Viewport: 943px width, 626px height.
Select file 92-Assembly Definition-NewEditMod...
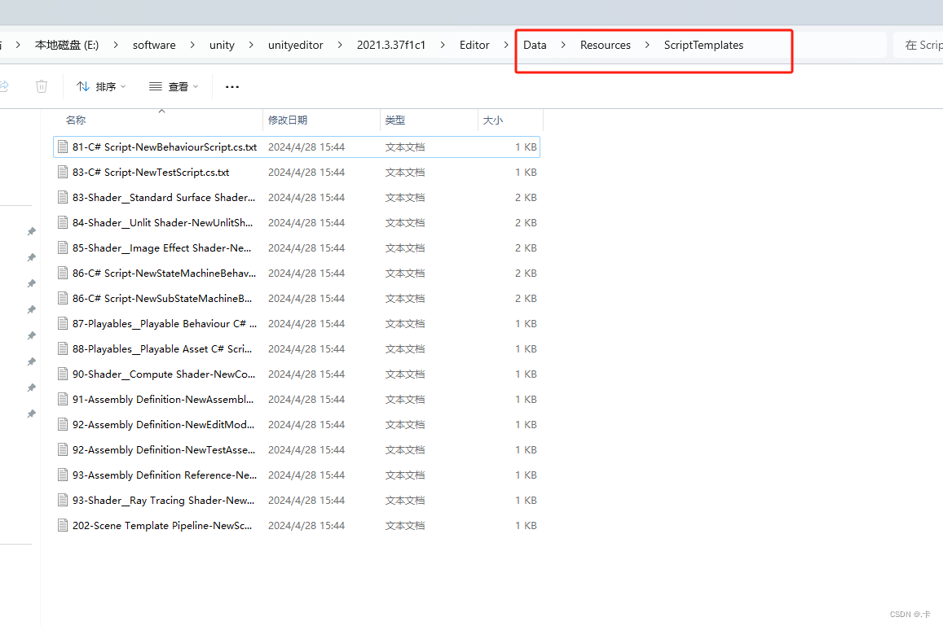297,425
